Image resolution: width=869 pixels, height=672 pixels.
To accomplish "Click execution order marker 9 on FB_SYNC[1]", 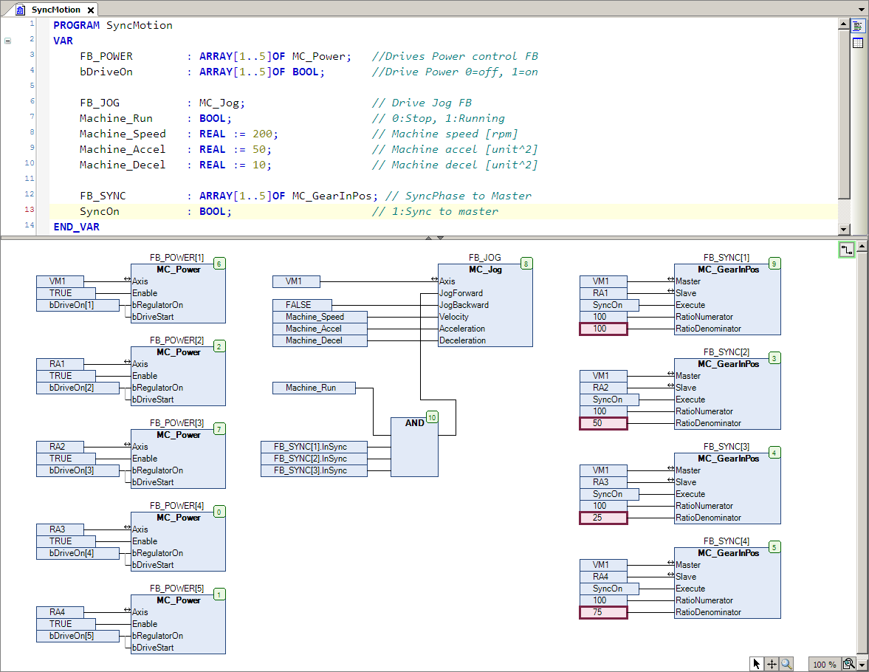I will pyautogui.click(x=774, y=264).
